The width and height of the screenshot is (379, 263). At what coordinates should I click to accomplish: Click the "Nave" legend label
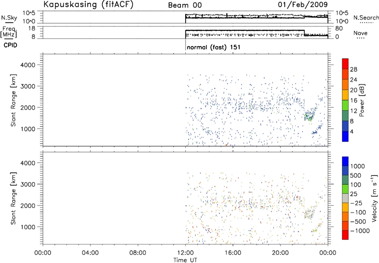tap(361, 33)
